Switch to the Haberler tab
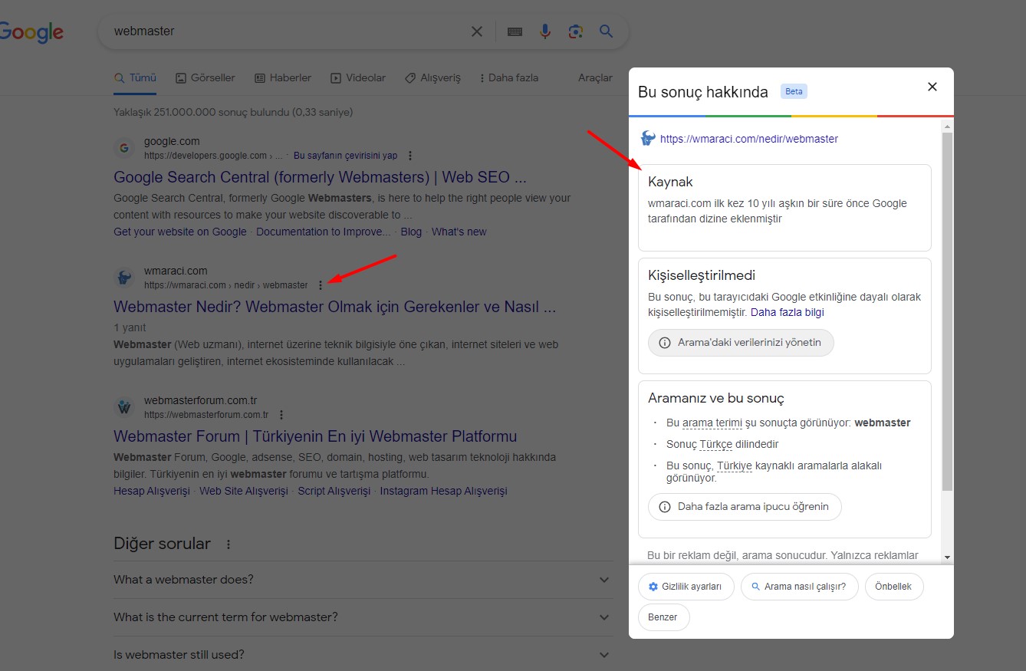Screen dimensions: 1026x671 point(283,77)
